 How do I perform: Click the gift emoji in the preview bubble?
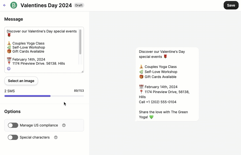click(141, 77)
